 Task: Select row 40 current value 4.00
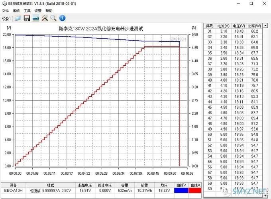pos(224,80)
